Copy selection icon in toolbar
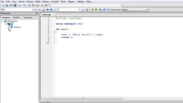This screenshot has height=103, width=183. 33,5
